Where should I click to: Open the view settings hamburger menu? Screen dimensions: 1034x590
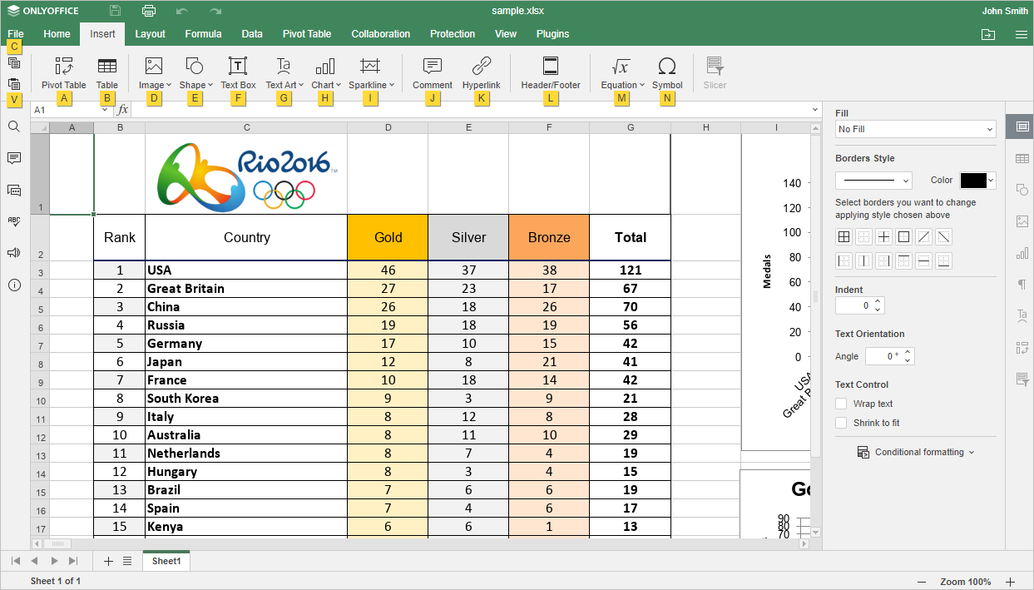(x=1021, y=34)
